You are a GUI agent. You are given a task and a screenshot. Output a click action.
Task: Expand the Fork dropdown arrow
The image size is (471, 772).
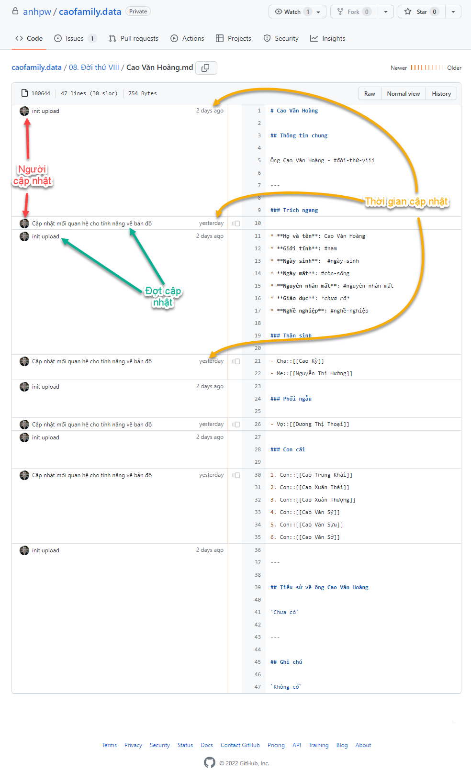386,11
